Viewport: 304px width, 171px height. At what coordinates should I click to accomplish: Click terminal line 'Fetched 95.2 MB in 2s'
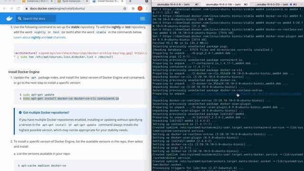pos(180,43)
